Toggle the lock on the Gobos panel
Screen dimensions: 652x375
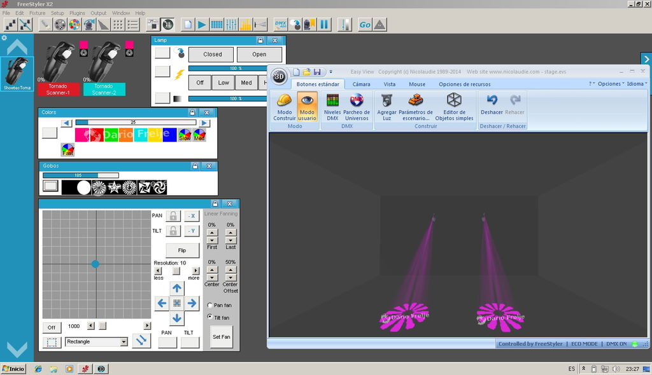pos(195,166)
